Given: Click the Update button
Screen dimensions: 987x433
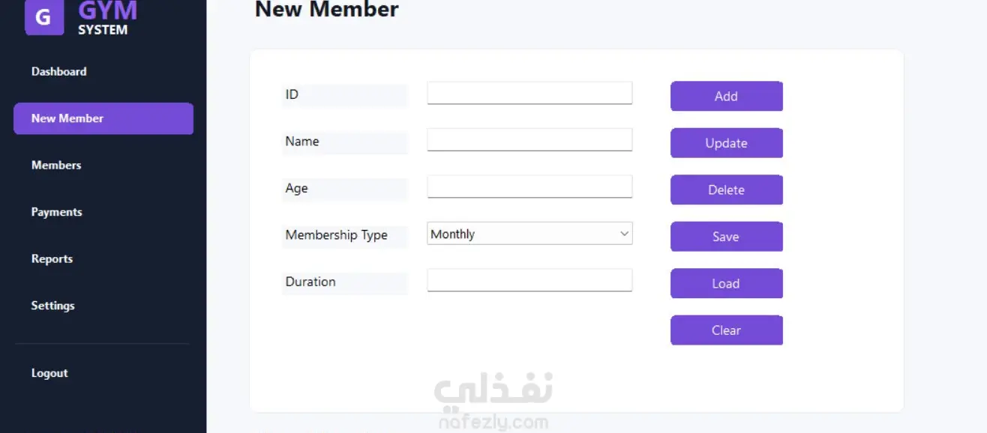Looking at the screenshot, I should [726, 143].
